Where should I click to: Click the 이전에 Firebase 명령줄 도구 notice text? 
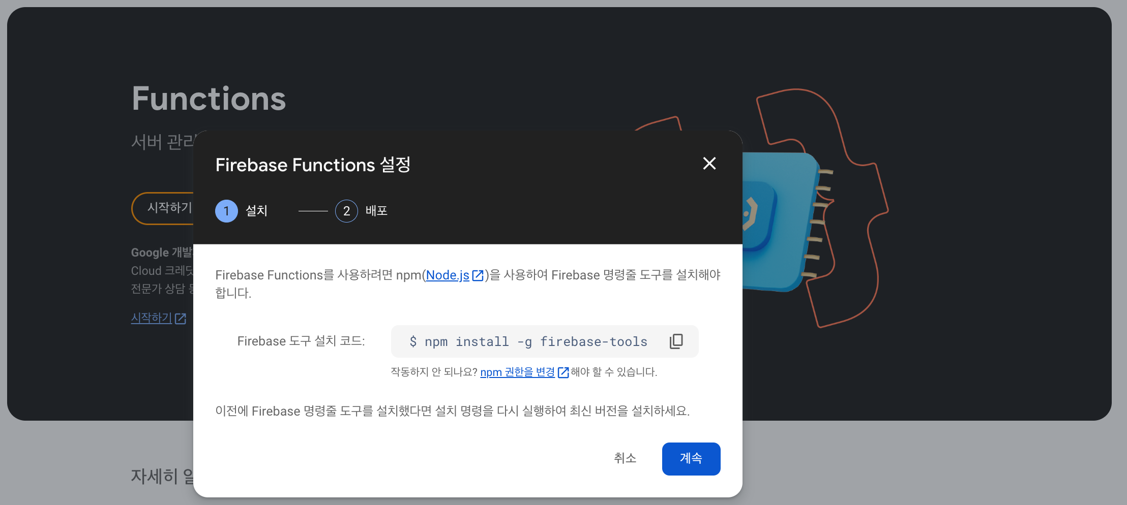click(x=453, y=411)
